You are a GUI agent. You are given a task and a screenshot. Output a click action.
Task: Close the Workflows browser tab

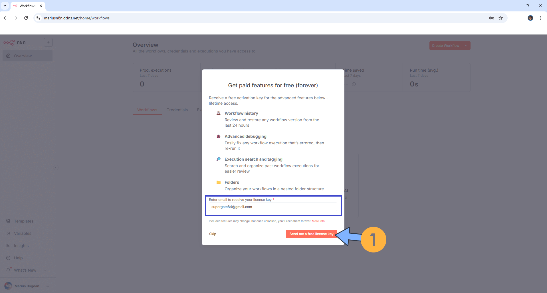click(x=41, y=6)
